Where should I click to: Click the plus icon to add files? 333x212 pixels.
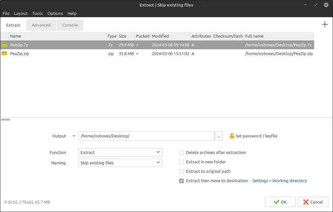click(325, 24)
